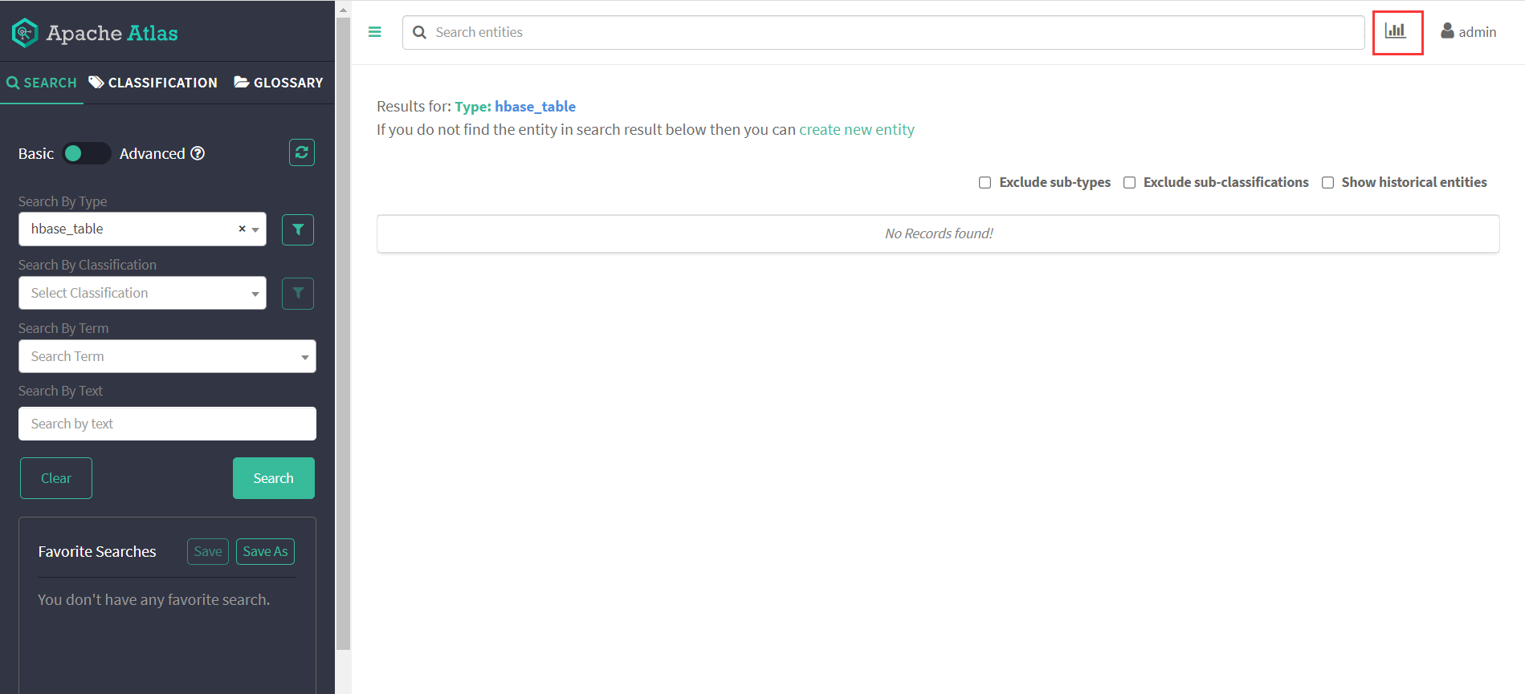The height and width of the screenshot is (694, 1525).
Task: Click the green Search button
Action: coord(274,478)
